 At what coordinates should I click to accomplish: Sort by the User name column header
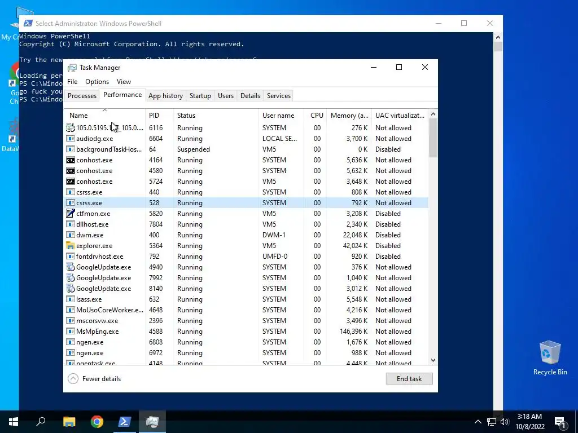(281, 115)
